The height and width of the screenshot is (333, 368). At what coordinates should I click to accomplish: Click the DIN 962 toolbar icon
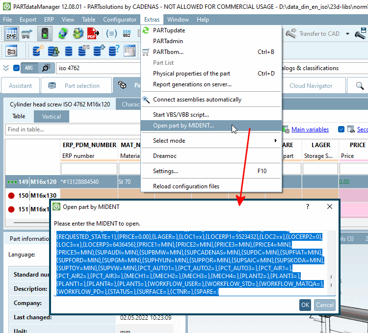pyautogui.click(x=127, y=33)
